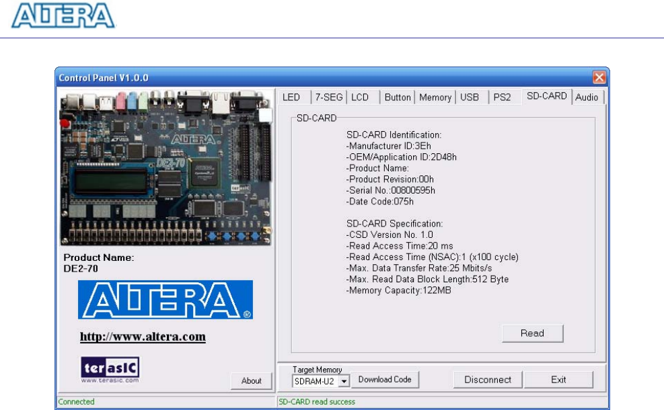Click 'Max. Read Data Block Length:512 Byte'
The height and width of the screenshot is (410, 664).
427,279
